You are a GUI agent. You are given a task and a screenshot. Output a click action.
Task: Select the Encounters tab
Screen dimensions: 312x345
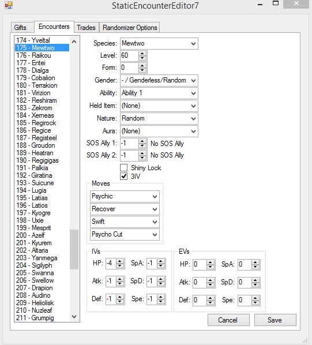coord(54,27)
